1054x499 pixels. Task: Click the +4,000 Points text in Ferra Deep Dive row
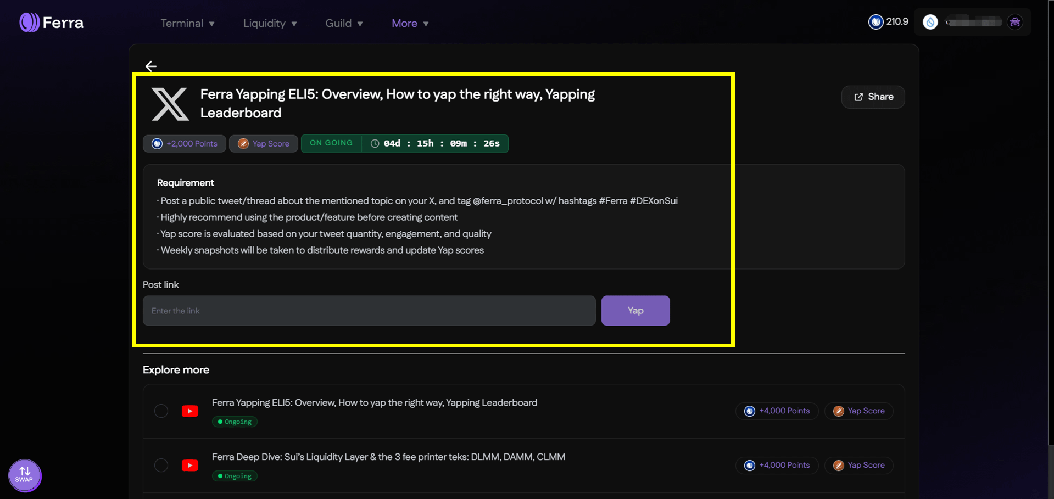(784, 465)
